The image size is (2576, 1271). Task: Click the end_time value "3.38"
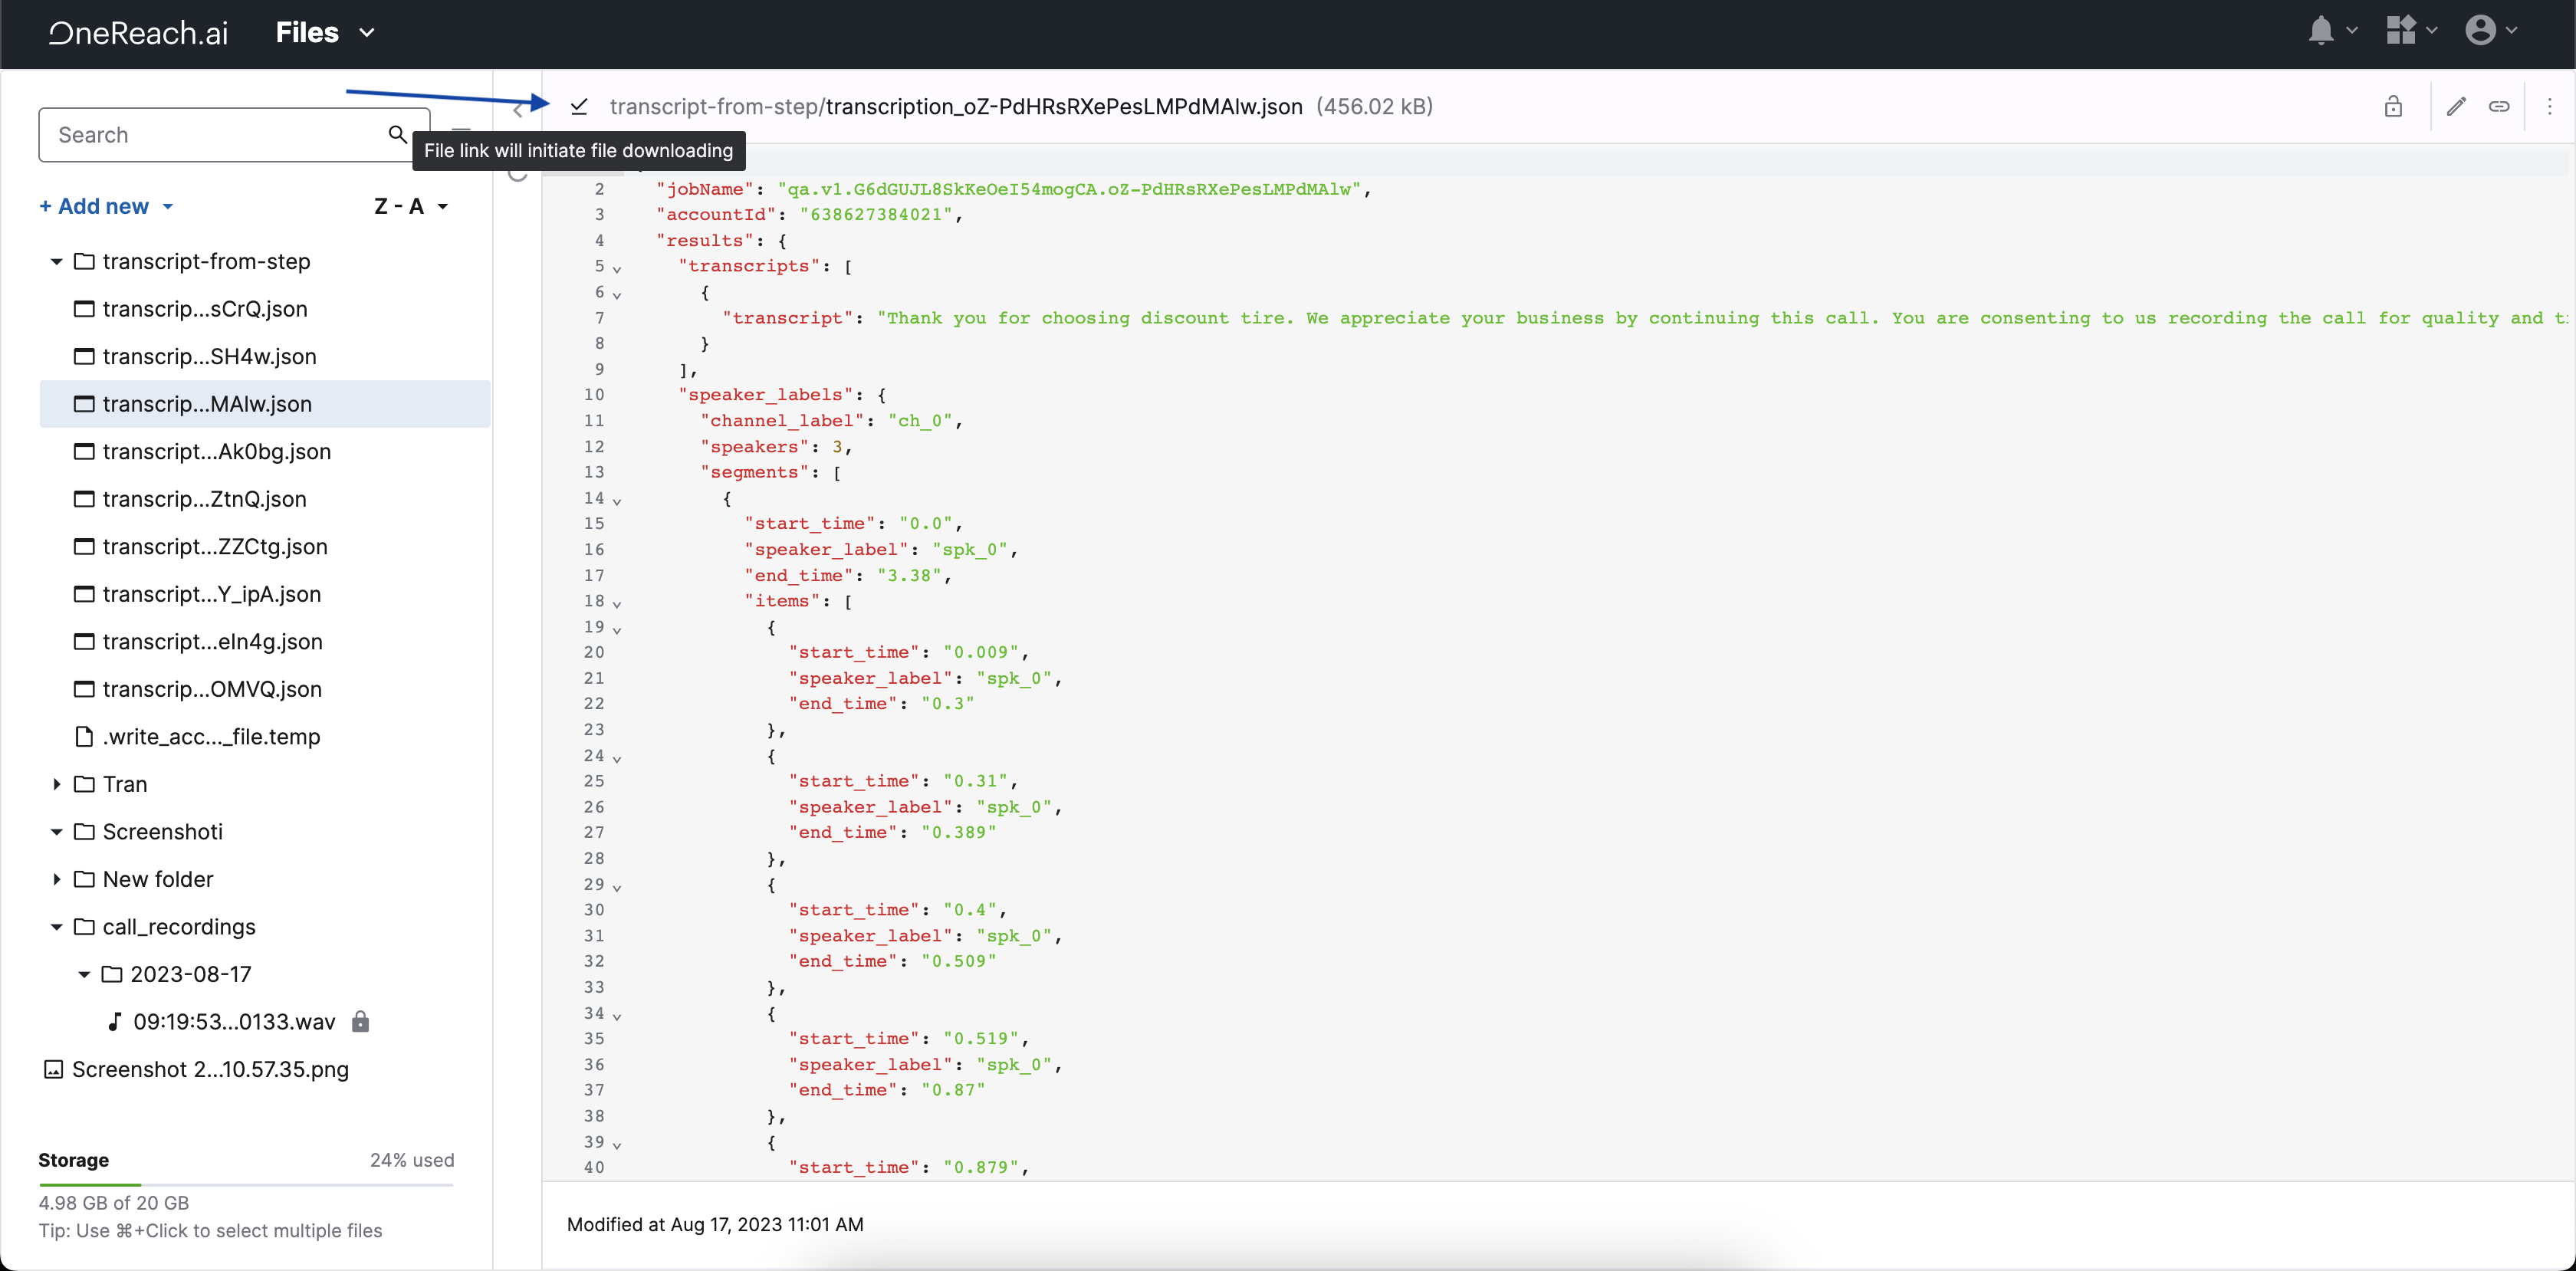(x=910, y=576)
